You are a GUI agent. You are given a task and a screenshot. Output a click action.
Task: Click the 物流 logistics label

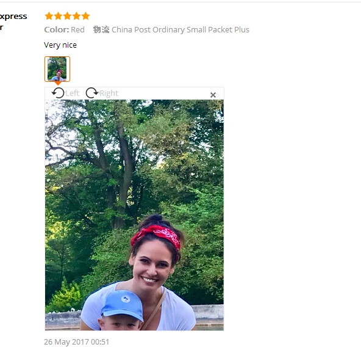[101, 29]
